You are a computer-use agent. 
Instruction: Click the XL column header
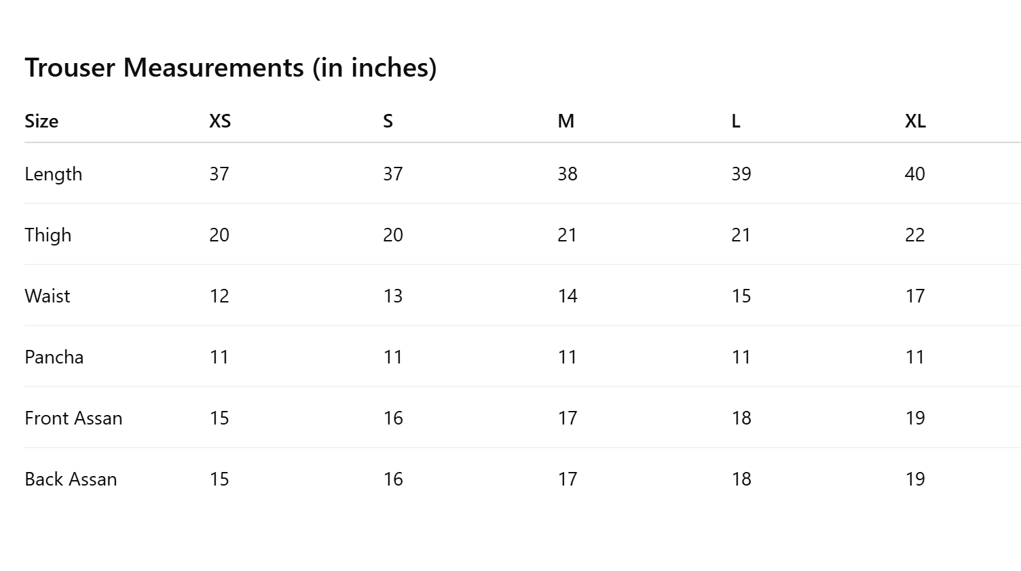(x=915, y=121)
